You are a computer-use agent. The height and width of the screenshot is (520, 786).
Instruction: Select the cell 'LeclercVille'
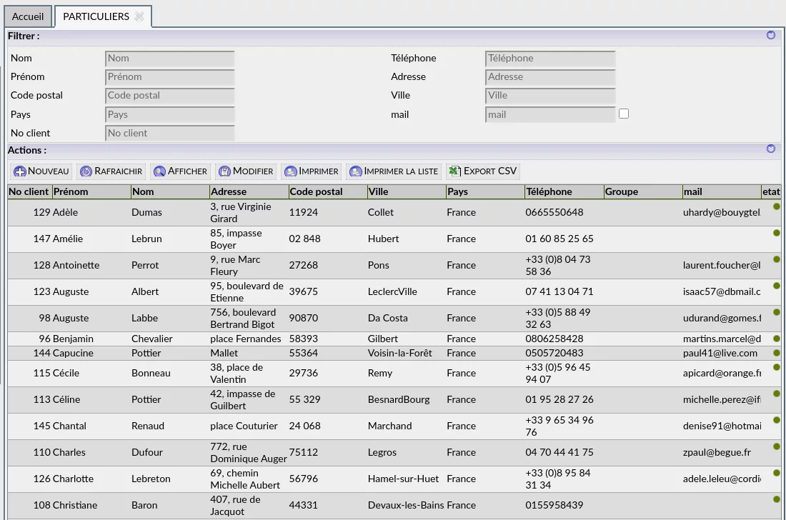point(392,291)
